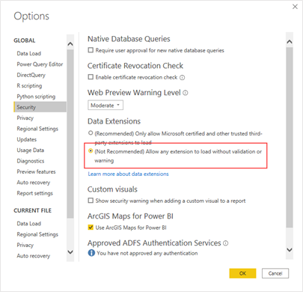Click the info icon beside Certificate revocation check

183,78
